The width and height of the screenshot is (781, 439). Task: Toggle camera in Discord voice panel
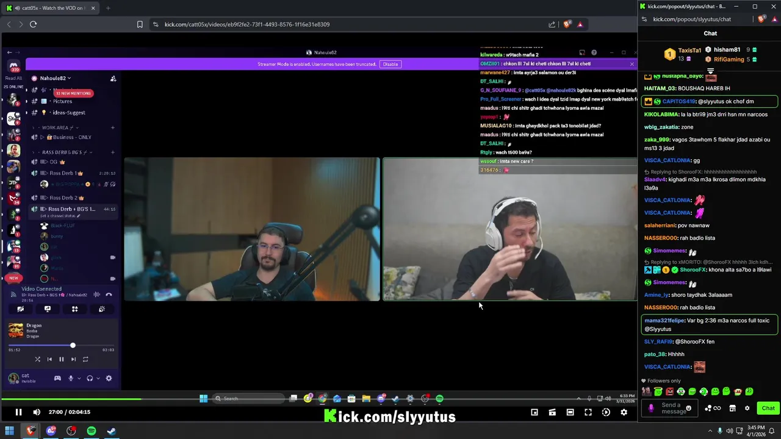20,309
